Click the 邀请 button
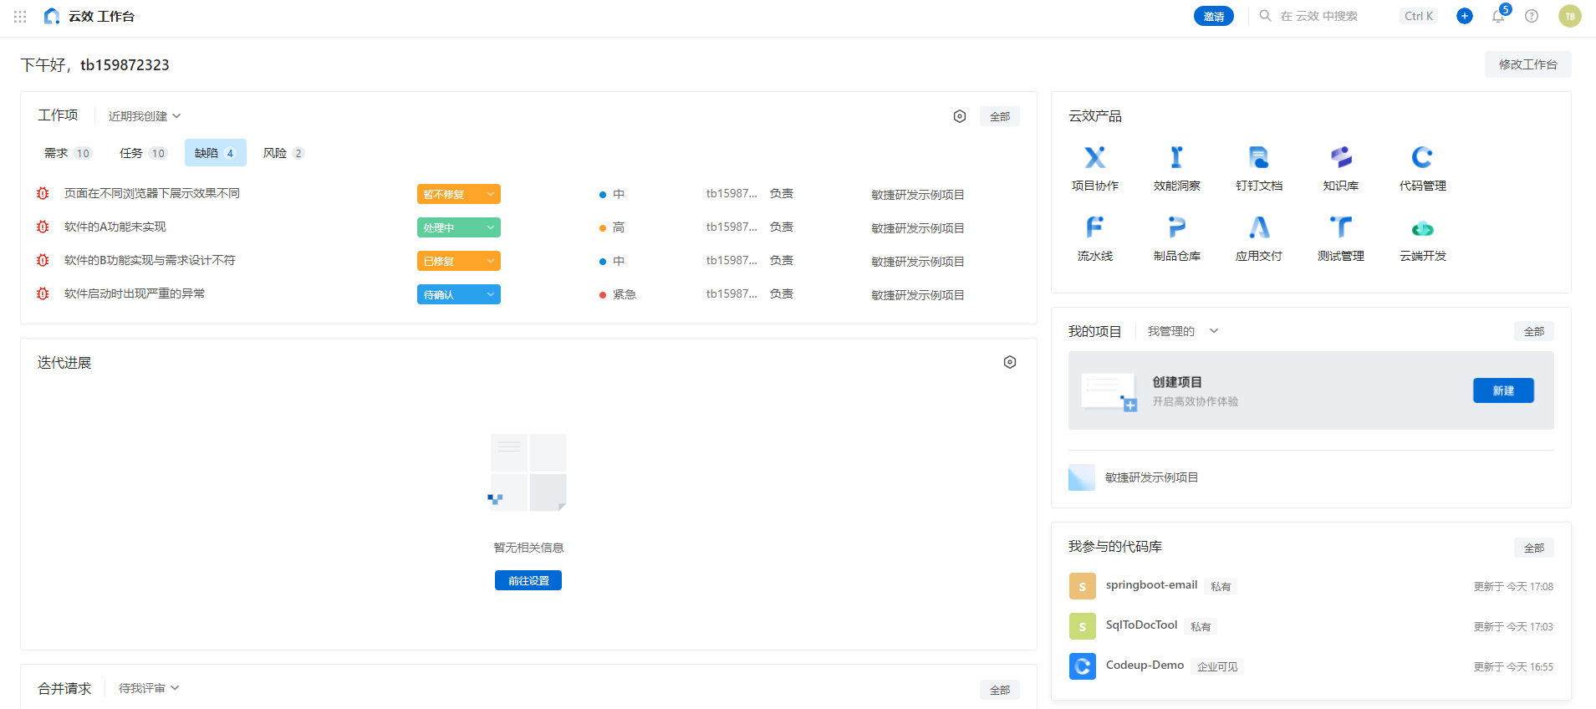Screen dimensions: 1596x709 pyautogui.click(x=1213, y=16)
